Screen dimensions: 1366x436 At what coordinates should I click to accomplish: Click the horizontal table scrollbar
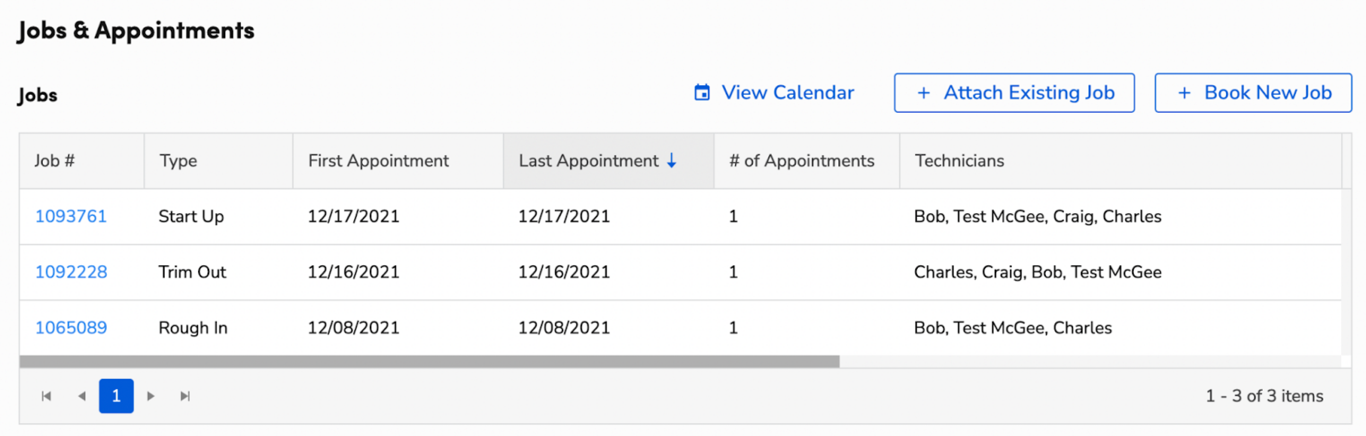(x=429, y=362)
